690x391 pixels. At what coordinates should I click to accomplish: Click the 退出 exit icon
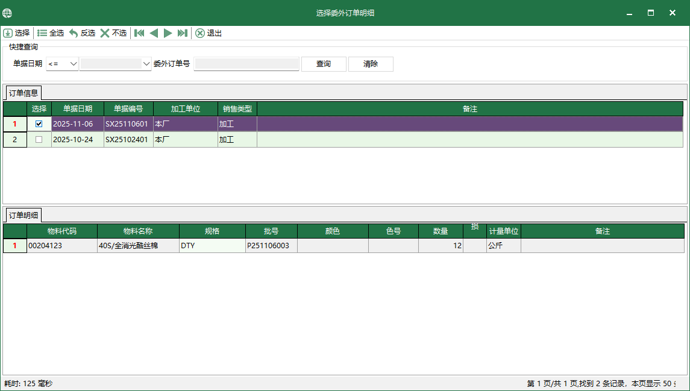point(200,33)
